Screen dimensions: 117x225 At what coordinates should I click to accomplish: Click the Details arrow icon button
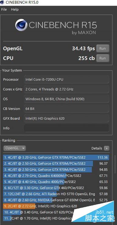(107, 148)
